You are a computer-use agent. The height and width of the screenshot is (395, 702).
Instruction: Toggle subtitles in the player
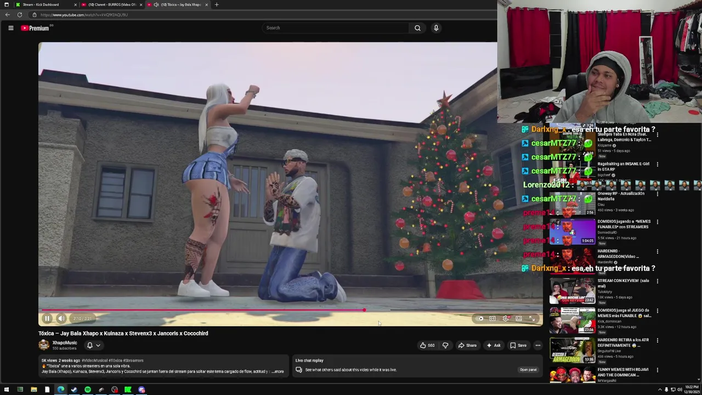pyautogui.click(x=492, y=319)
